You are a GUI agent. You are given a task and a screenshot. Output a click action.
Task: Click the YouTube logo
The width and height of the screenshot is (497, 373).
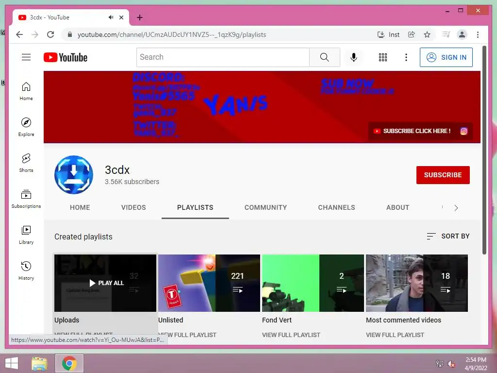[66, 57]
